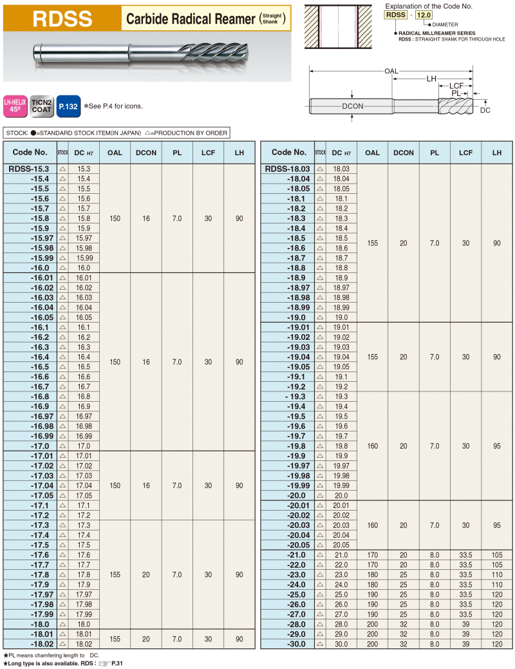Click the stock triangle for RDSS-18.03
Screen dimensions: 515x669
(320, 169)
